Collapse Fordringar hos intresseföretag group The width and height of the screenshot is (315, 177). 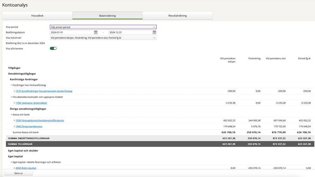point(11,85)
